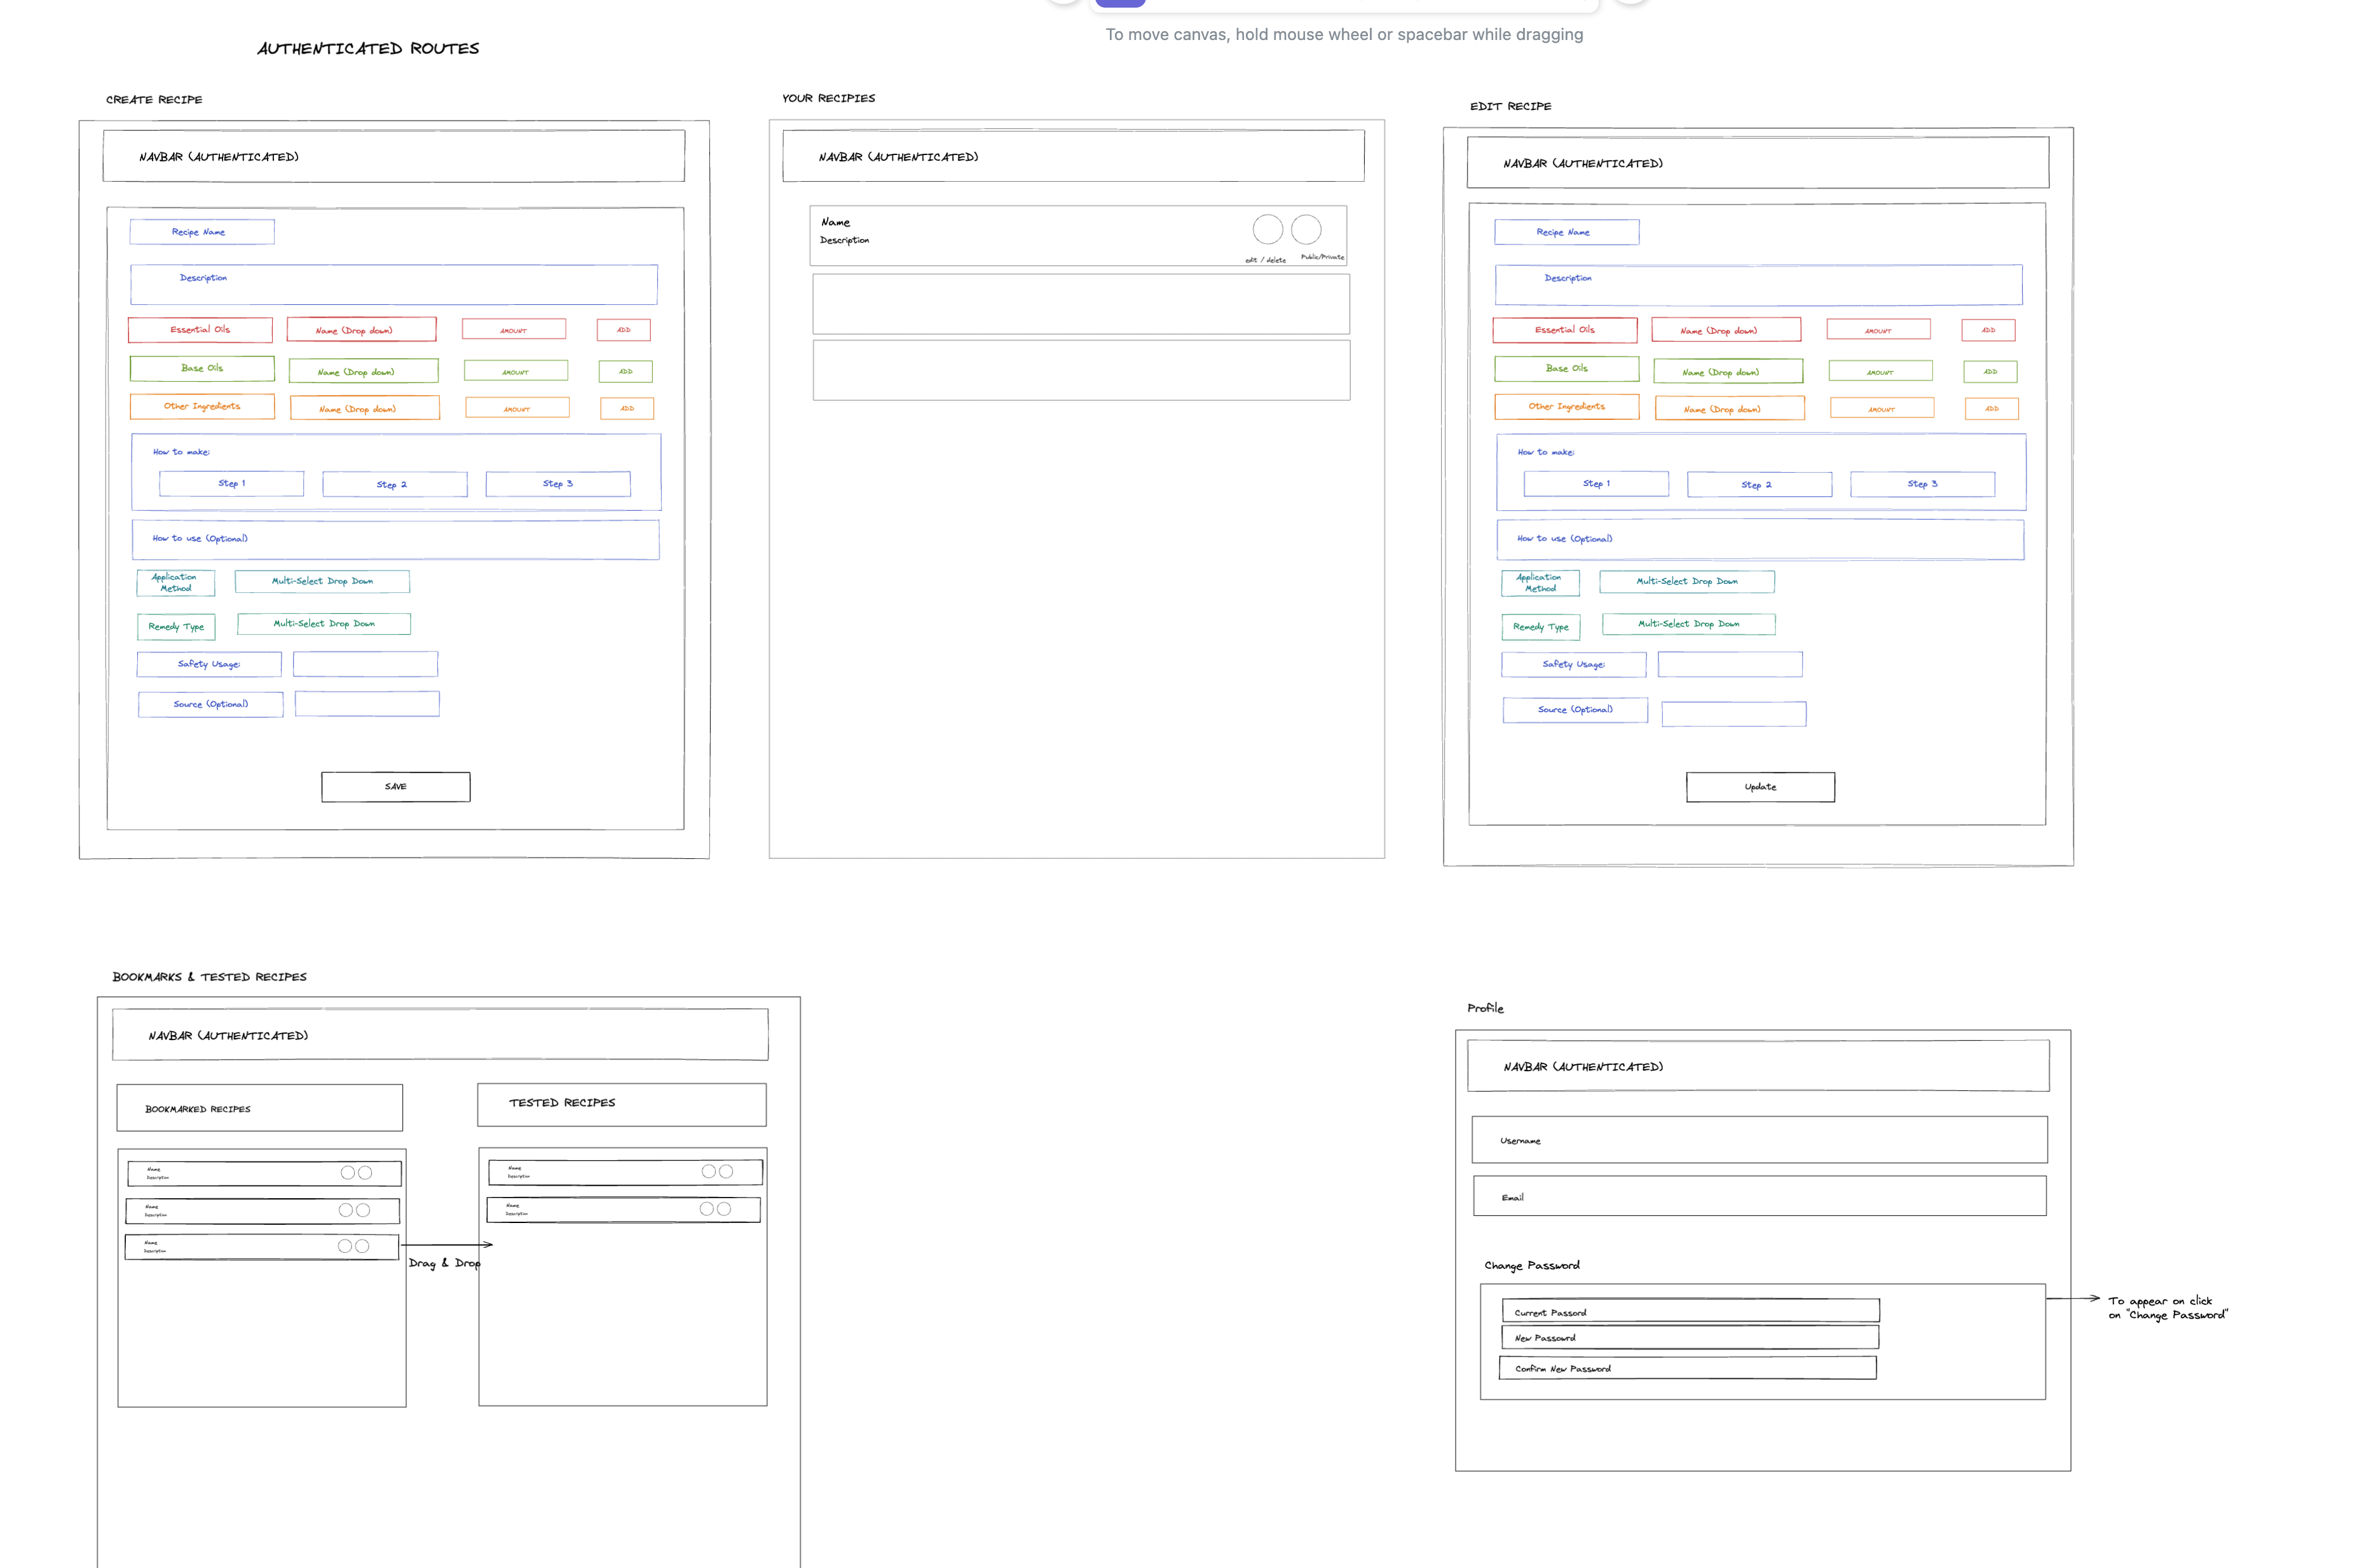Click orange ADD box in Create Recipe
Screen dimensions: 2357x1568
coord(626,408)
